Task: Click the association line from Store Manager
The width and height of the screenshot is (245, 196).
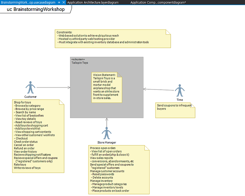Action: 107,122
